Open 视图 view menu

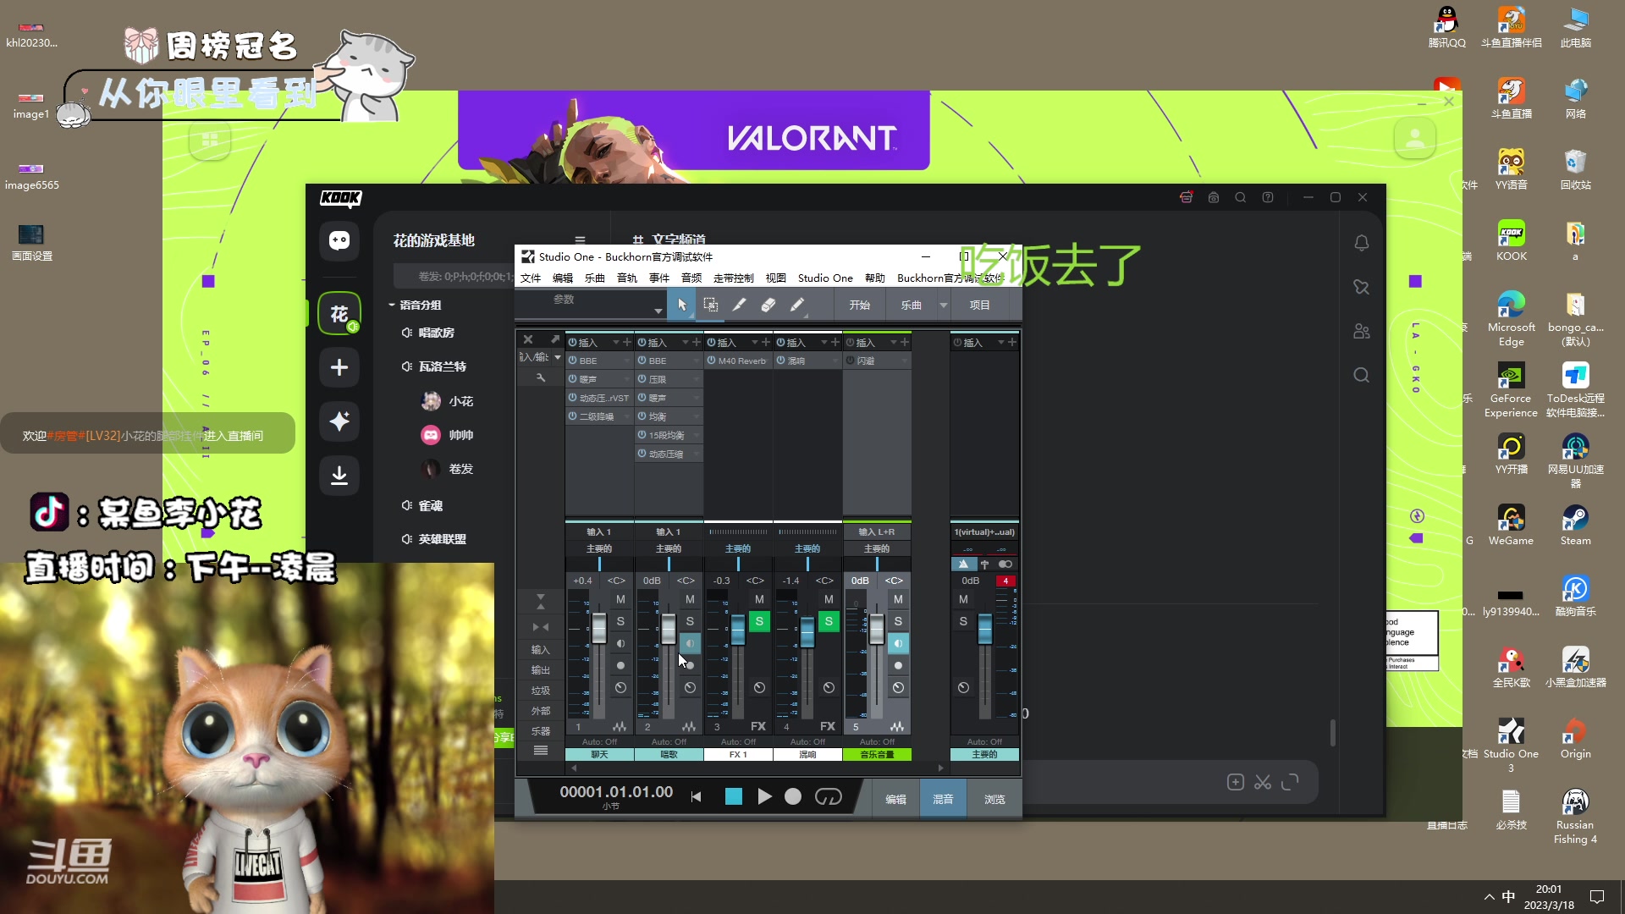776,278
